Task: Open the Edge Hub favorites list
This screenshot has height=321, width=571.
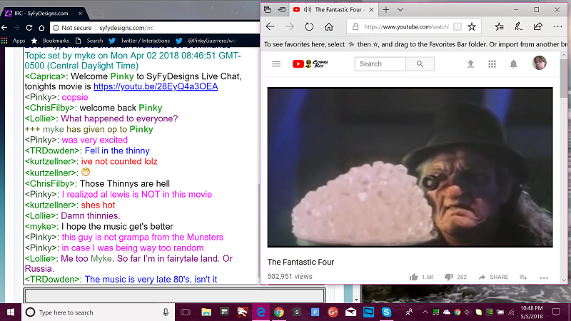Action: 499,26
